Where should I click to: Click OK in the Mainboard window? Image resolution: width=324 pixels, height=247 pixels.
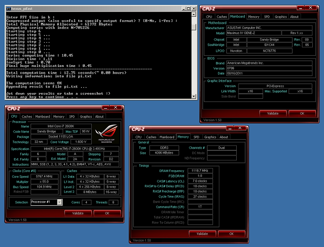click(x=302, y=114)
